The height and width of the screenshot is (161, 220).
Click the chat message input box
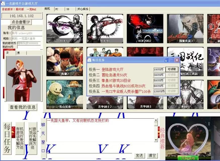coord(89,155)
